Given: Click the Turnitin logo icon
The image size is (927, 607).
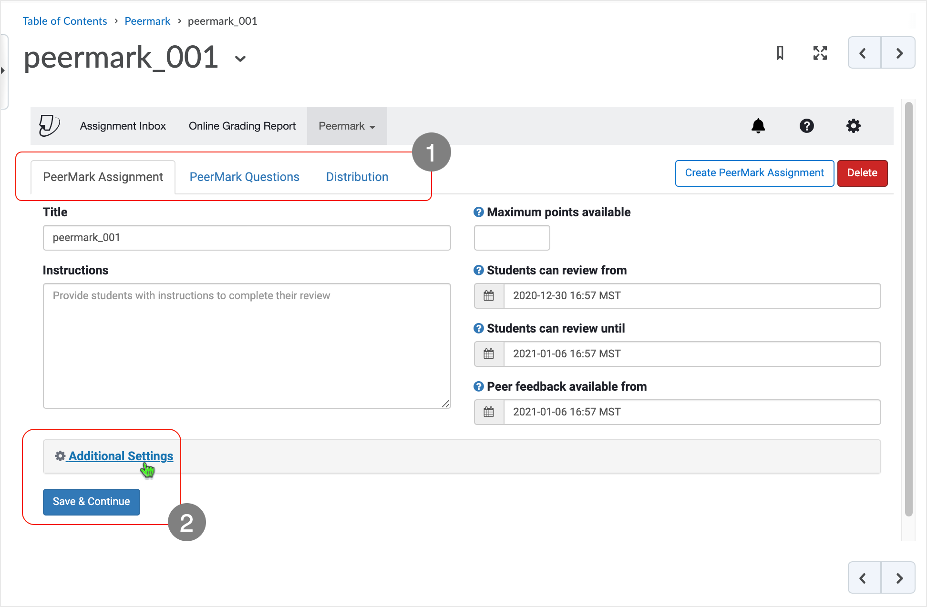Looking at the screenshot, I should point(49,126).
